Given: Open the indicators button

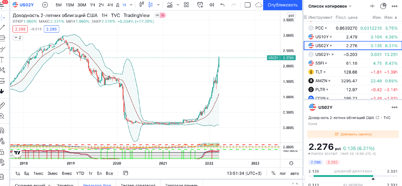Looking at the screenshot, I should pos(170,5).
